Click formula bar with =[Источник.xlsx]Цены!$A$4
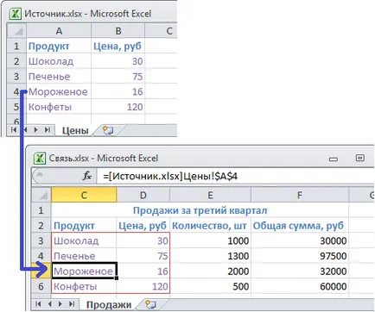 (x=236, y=176)
